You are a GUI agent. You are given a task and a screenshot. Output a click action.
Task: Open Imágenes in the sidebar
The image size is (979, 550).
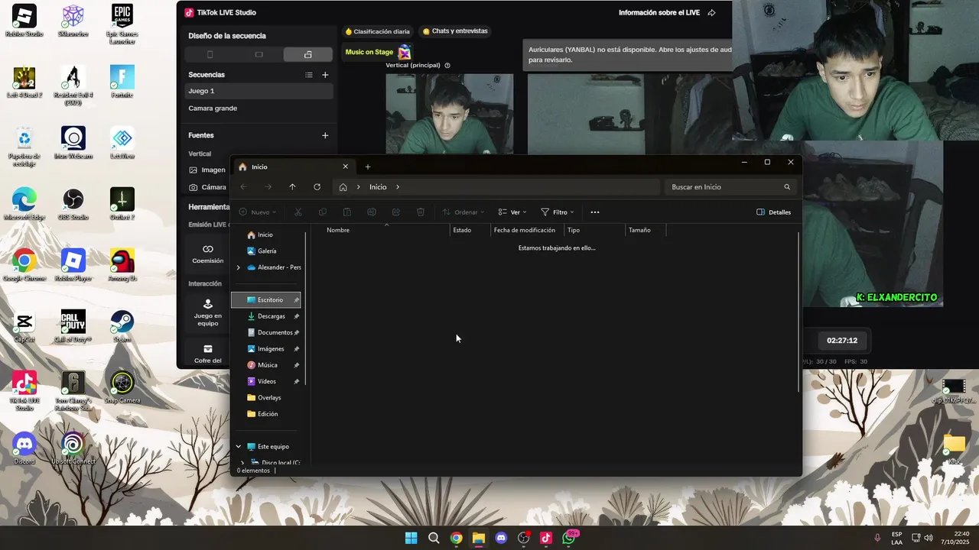click(x=266, y=349)
